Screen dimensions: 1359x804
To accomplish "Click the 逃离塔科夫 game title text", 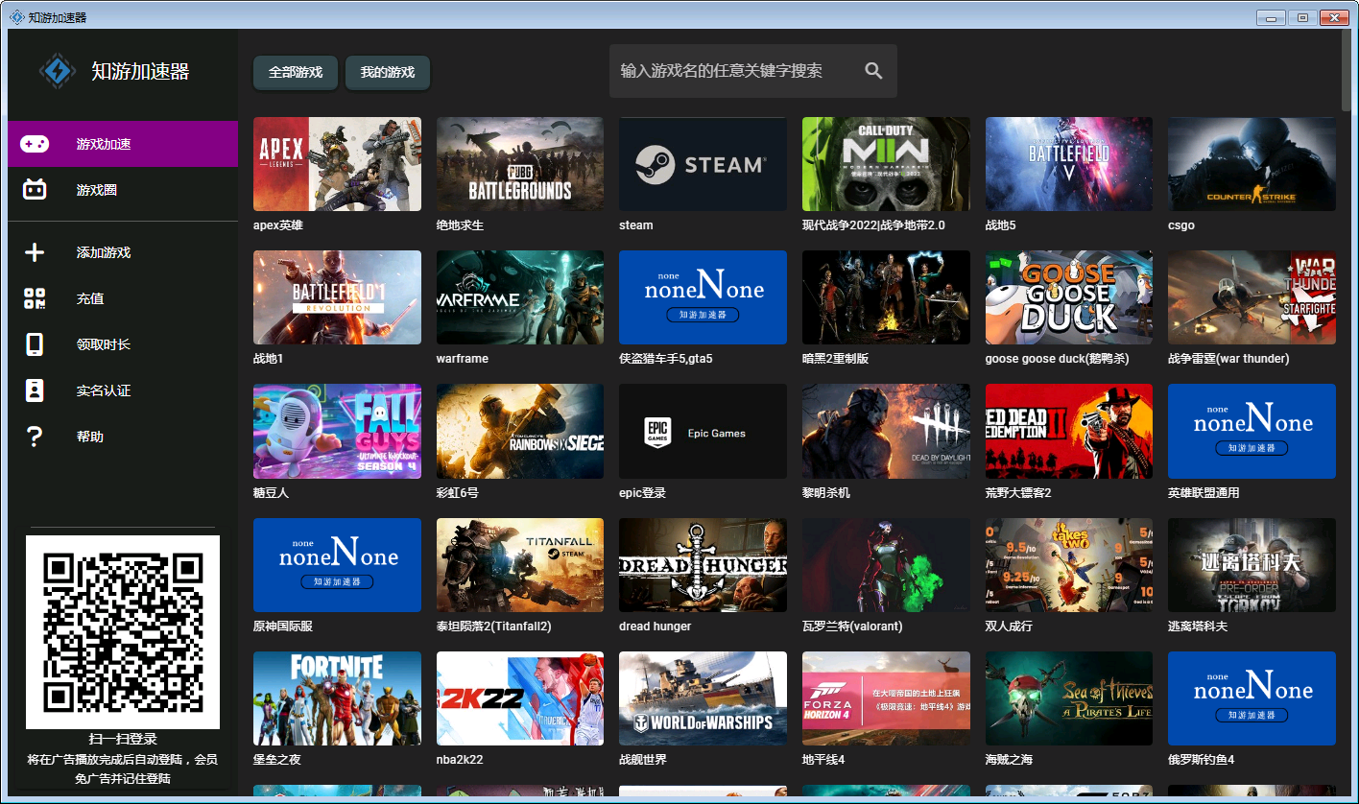I will [x=1198, y=627].
